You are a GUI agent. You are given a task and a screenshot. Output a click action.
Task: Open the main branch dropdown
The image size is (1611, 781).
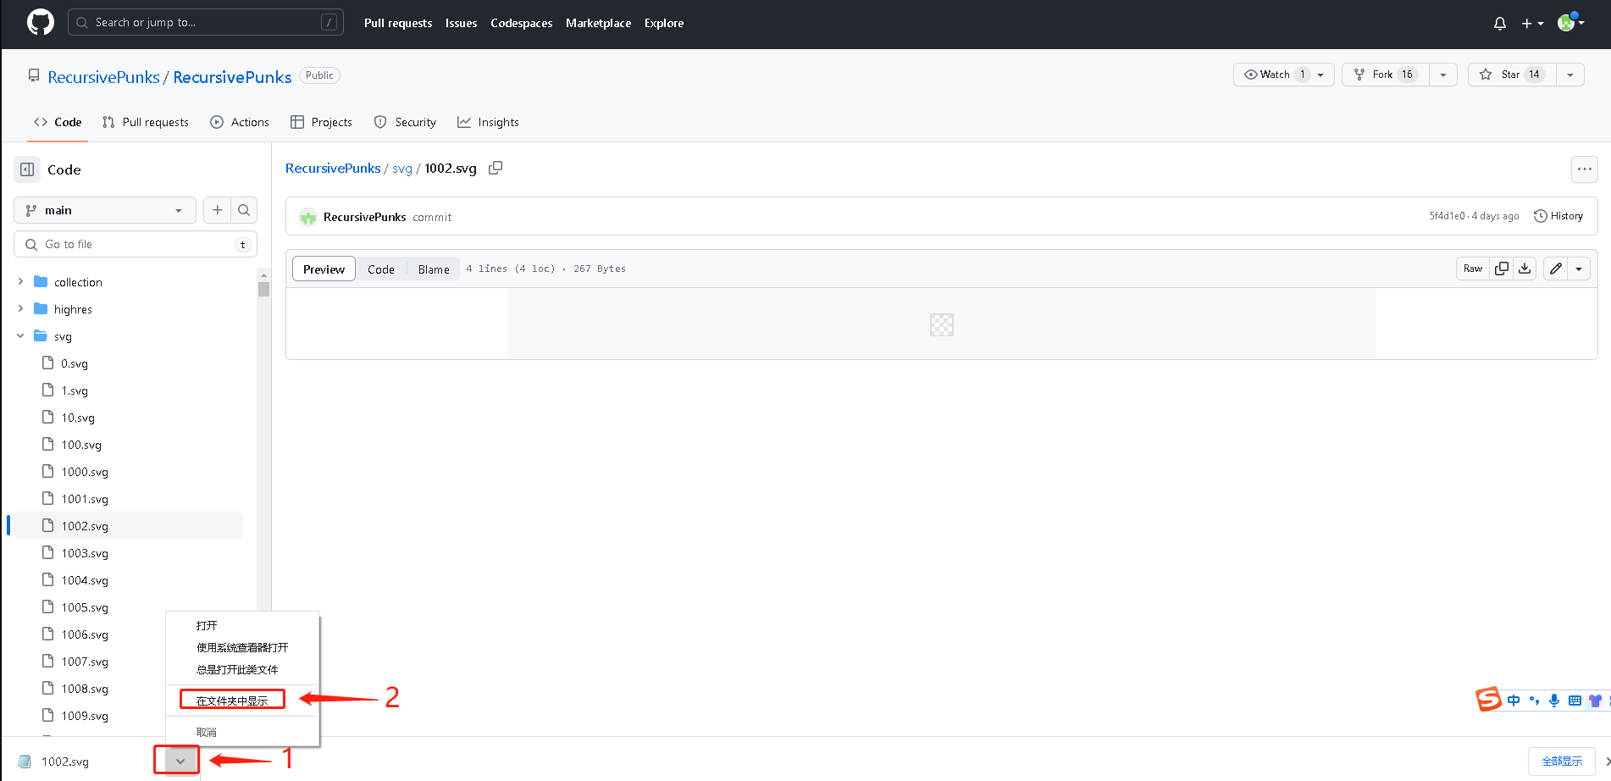coord(104,210)
